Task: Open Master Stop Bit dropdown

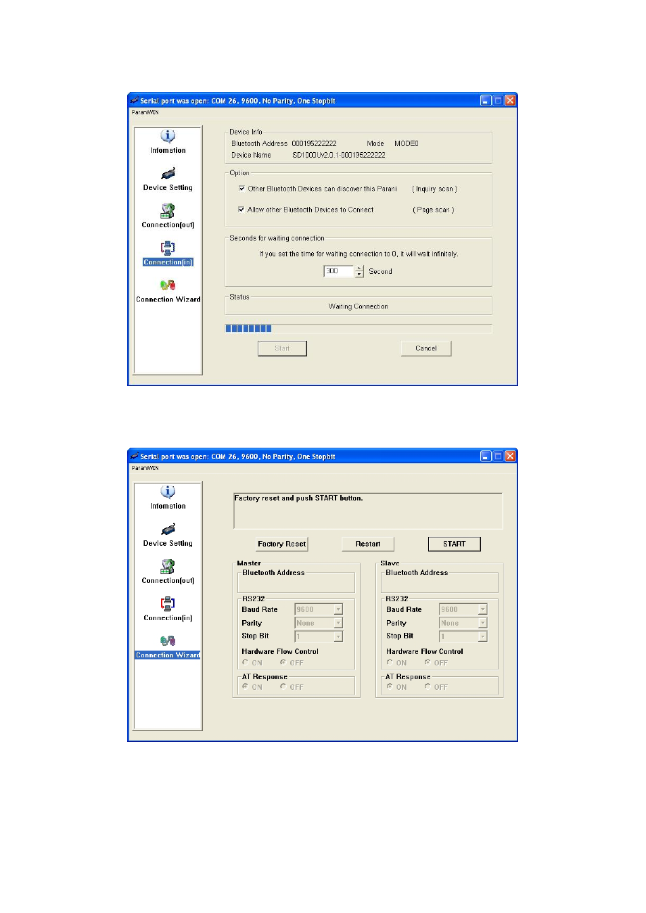Action: [338, 636]
